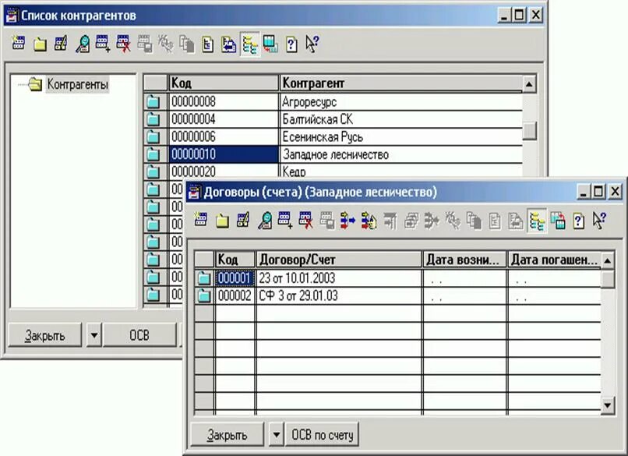Toggle hierarchical list view in Список контрагентов toolbar
This screenshot has width=628, height=456.
click(250, 44)
